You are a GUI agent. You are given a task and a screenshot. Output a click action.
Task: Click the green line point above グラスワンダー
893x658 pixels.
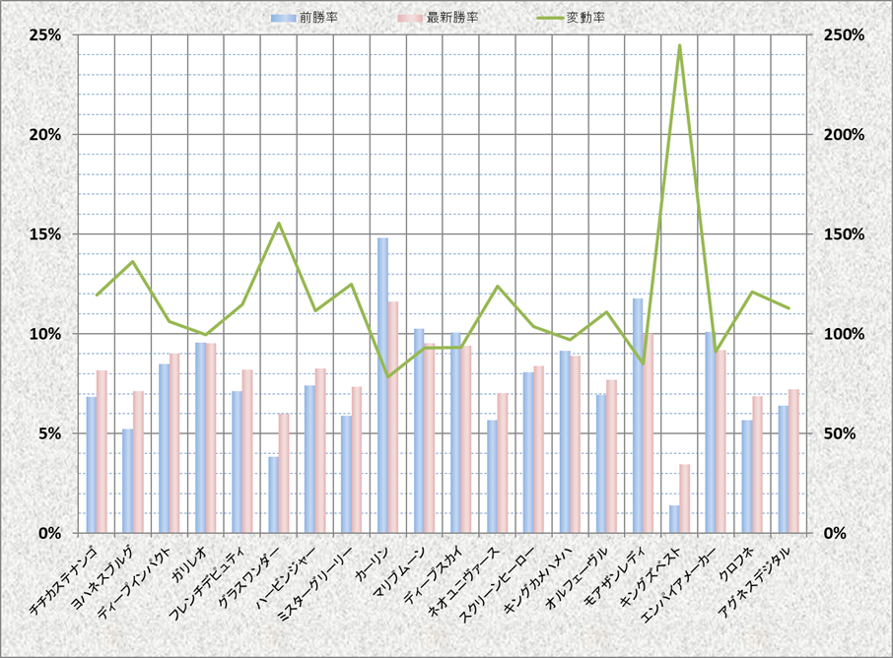(x=278, y=224)
